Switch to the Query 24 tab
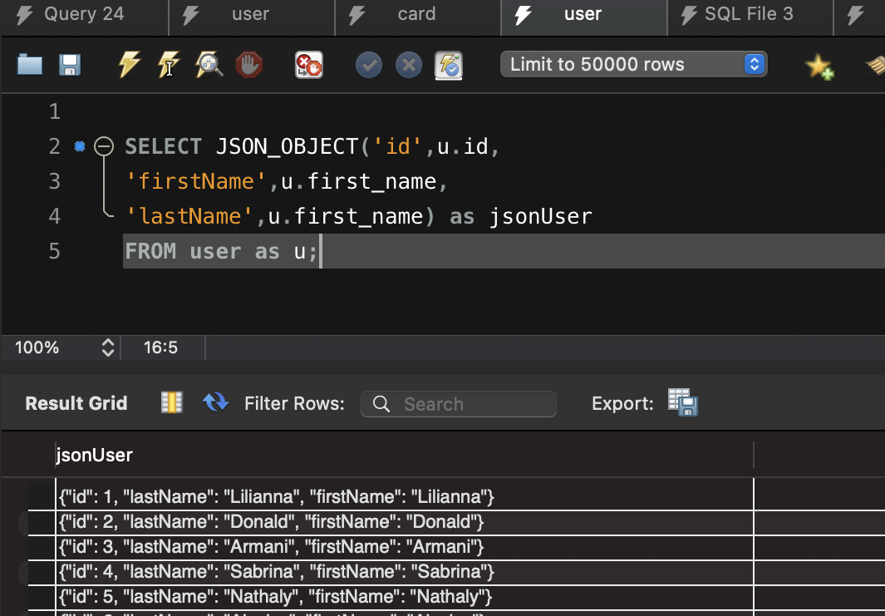This screenshot has width=885, height=616. (84, 14)
